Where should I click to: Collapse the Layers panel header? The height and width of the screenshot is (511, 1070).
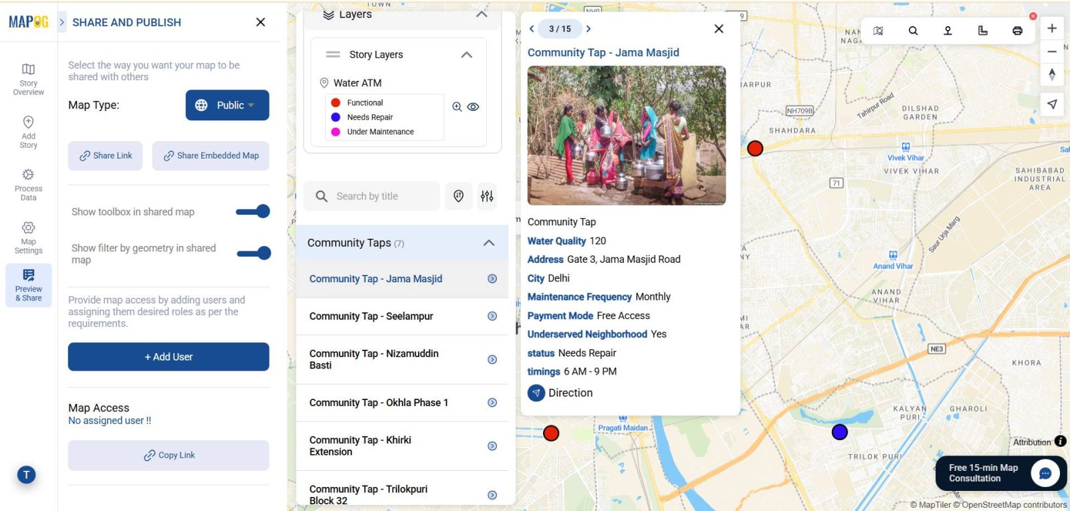[481, 14]
